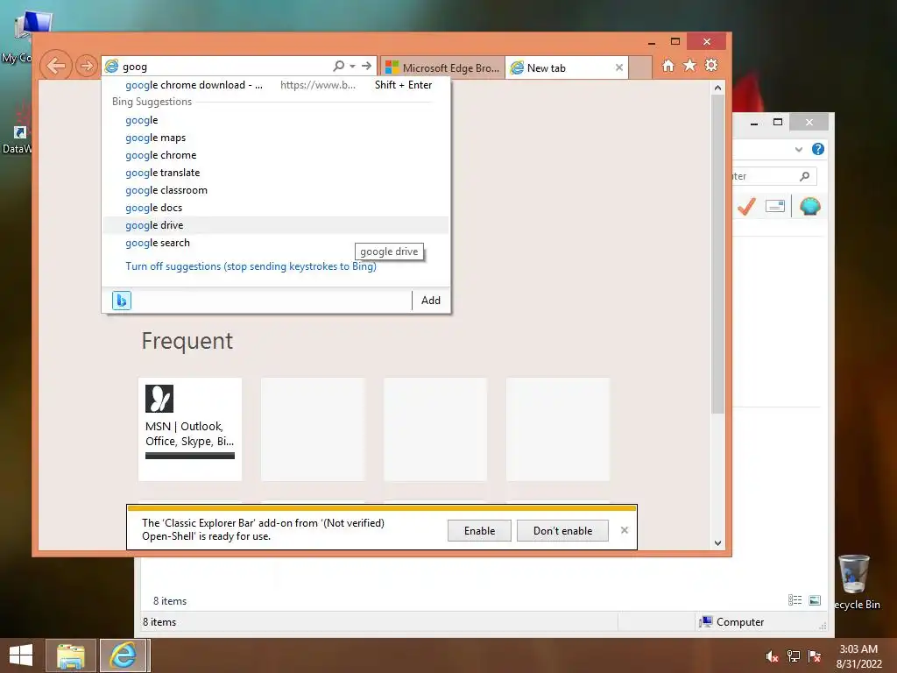897x673 pixels.
Task: Close the New tab tab
Action: pyautogui.click(x=619, y=67)
